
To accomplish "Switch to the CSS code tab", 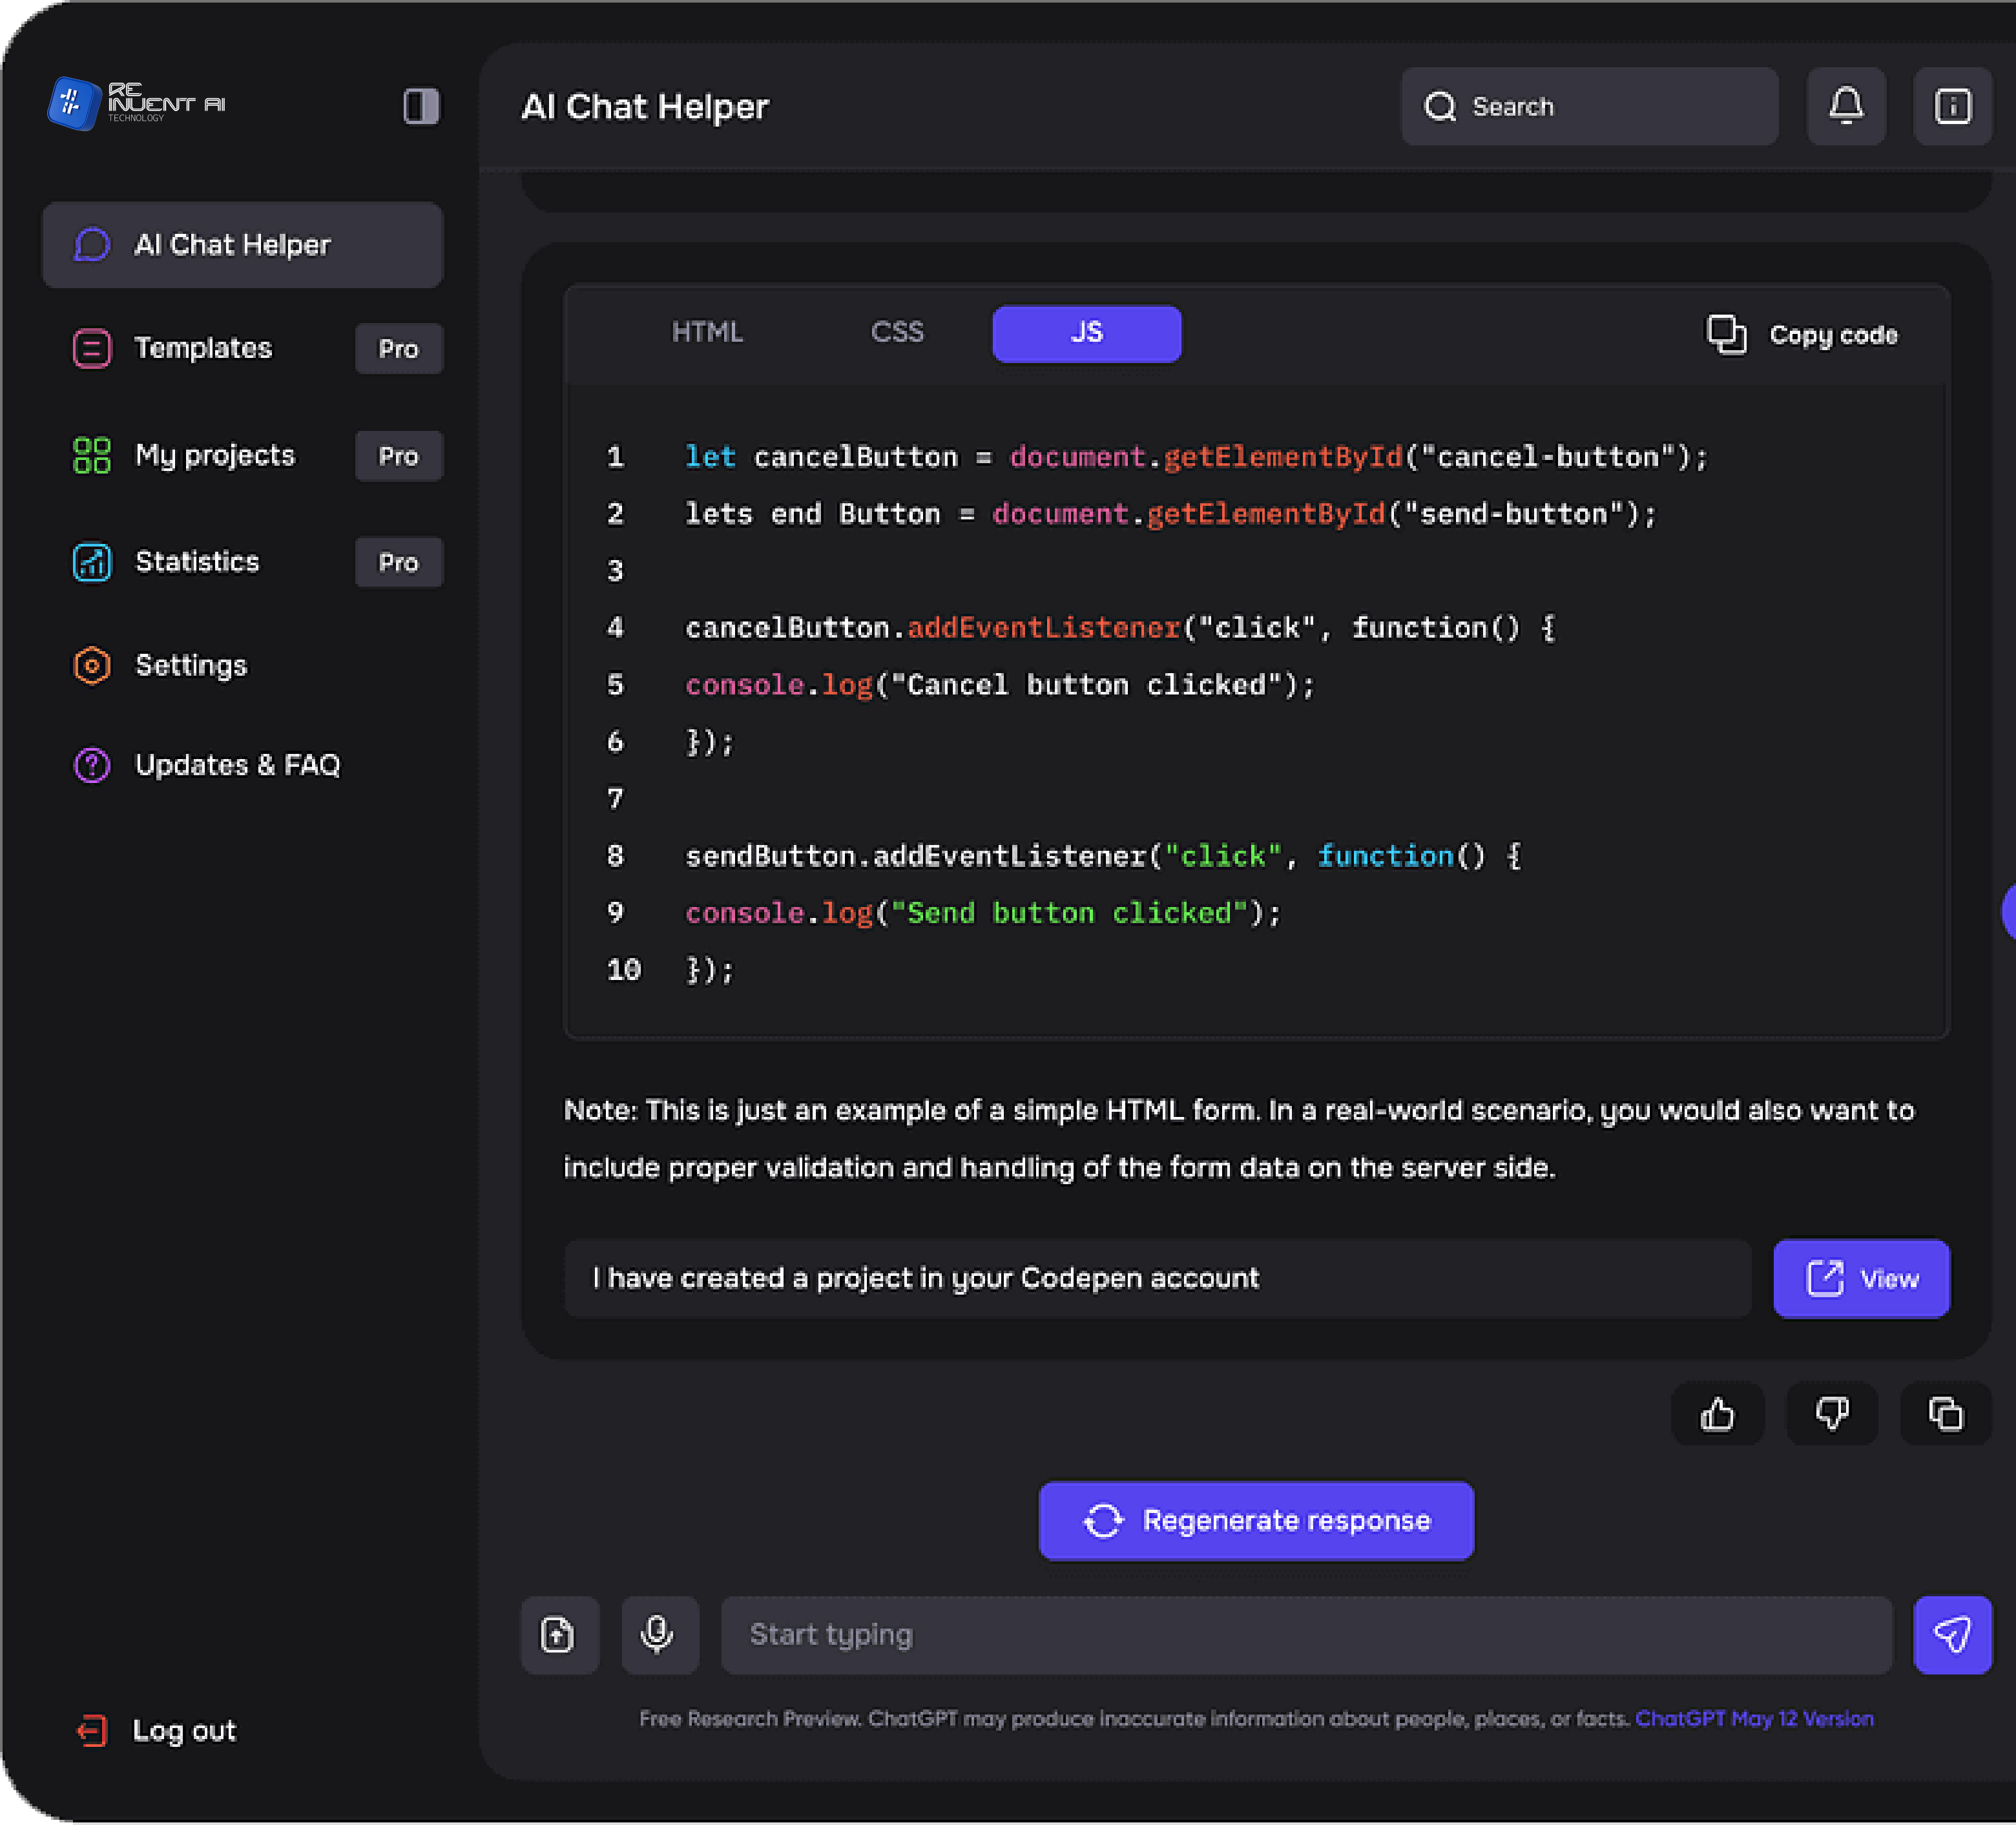I will [x=897, y=333].
